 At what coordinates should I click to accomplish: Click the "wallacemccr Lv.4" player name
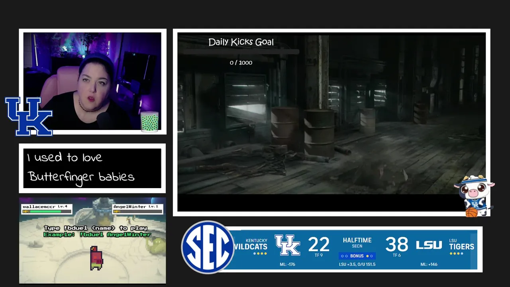point(45,206)
